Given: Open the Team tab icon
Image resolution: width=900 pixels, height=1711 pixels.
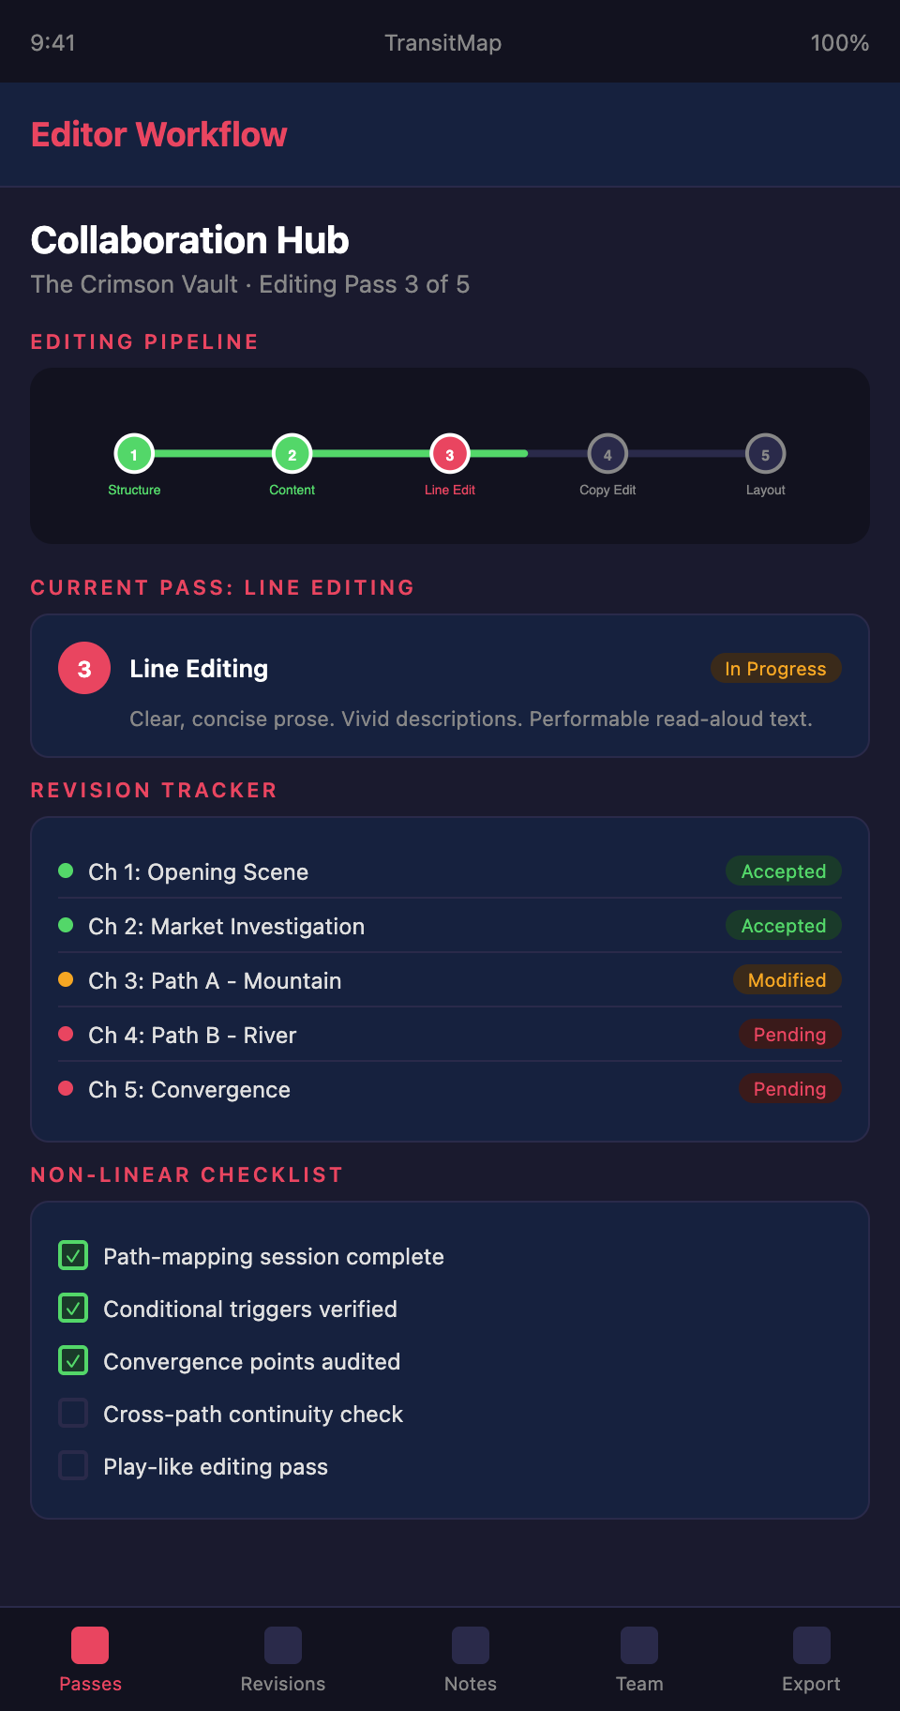Looking at the screenshot, I should pyautogui.click(x=639, y=1645).
